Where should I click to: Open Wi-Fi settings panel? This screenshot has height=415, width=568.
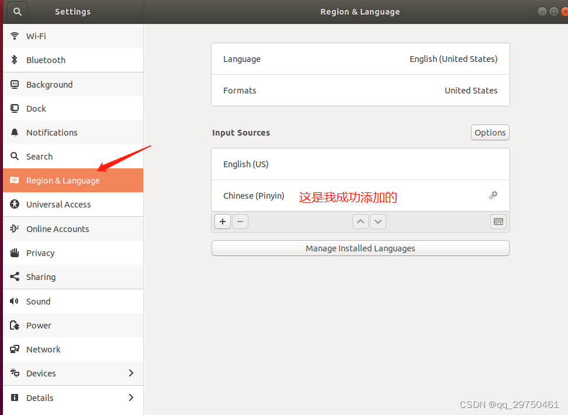[73, 36]
